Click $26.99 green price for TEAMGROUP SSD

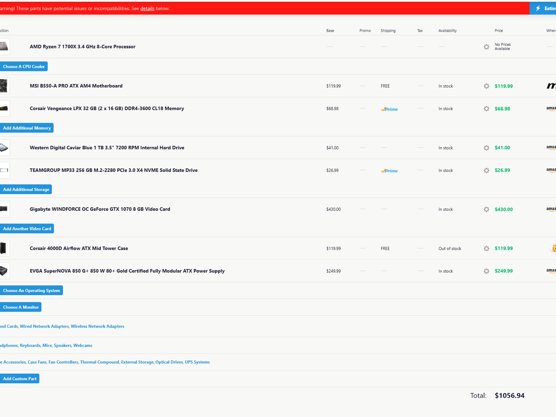[x=502, y=170]
